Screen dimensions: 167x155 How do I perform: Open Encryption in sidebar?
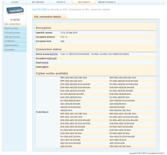point(15,50)
